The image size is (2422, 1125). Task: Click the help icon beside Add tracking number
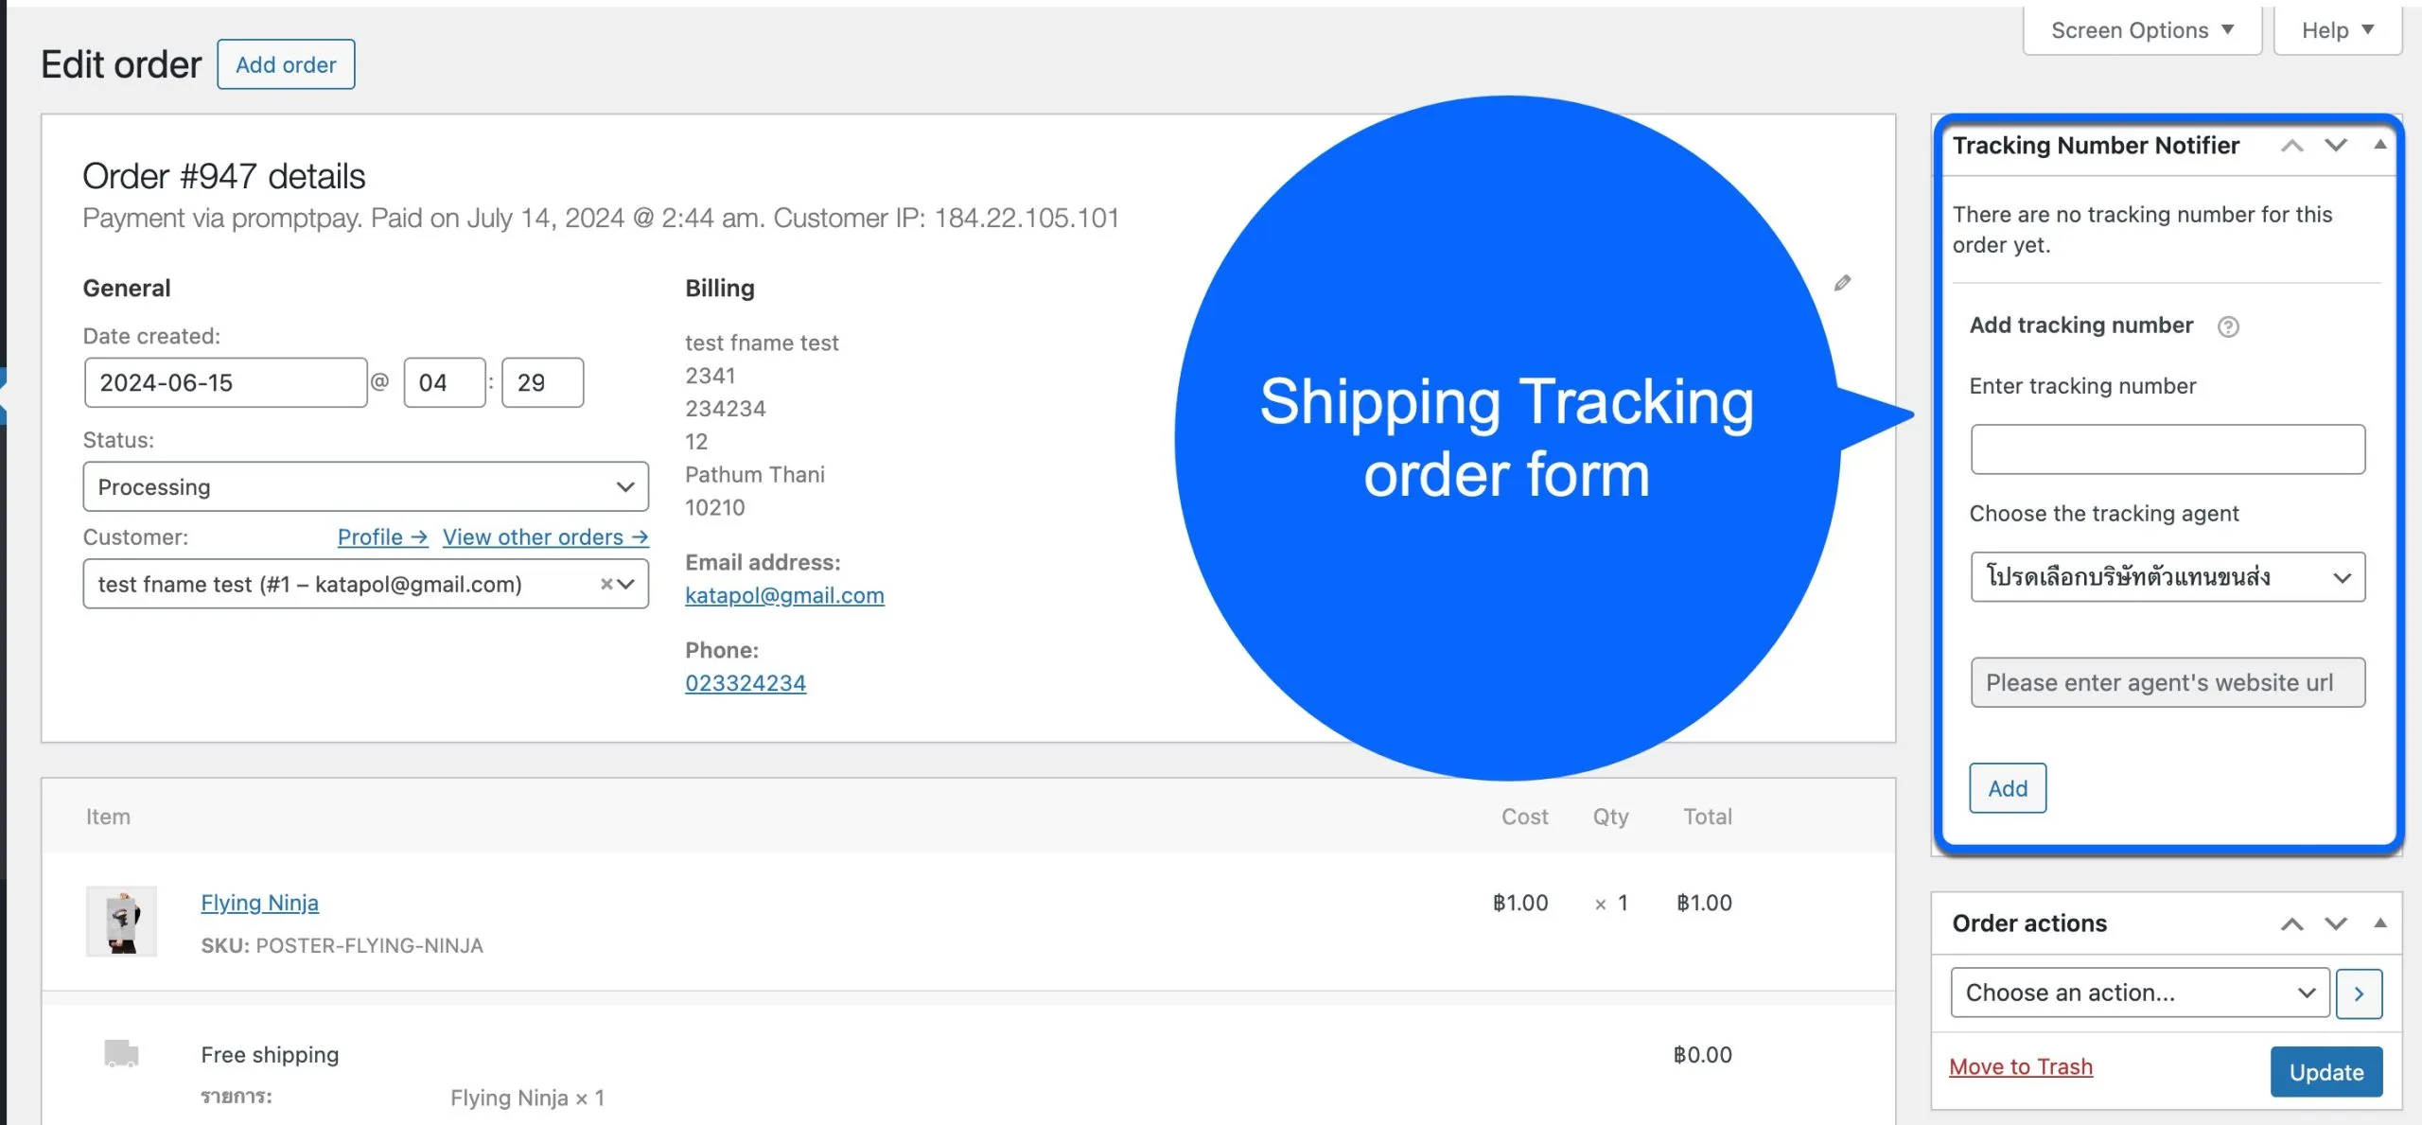pyautogui.click(x=2228, y=326)
